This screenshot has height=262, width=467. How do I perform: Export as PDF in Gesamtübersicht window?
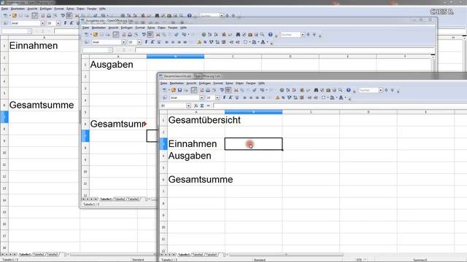[x=201, y=90]
